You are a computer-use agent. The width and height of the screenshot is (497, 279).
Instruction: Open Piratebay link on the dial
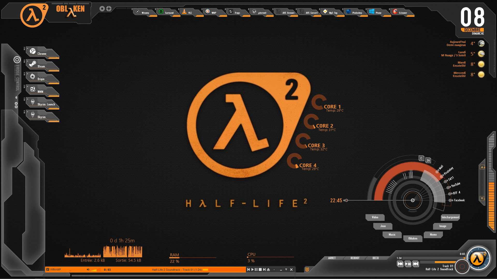pos(447,172)
